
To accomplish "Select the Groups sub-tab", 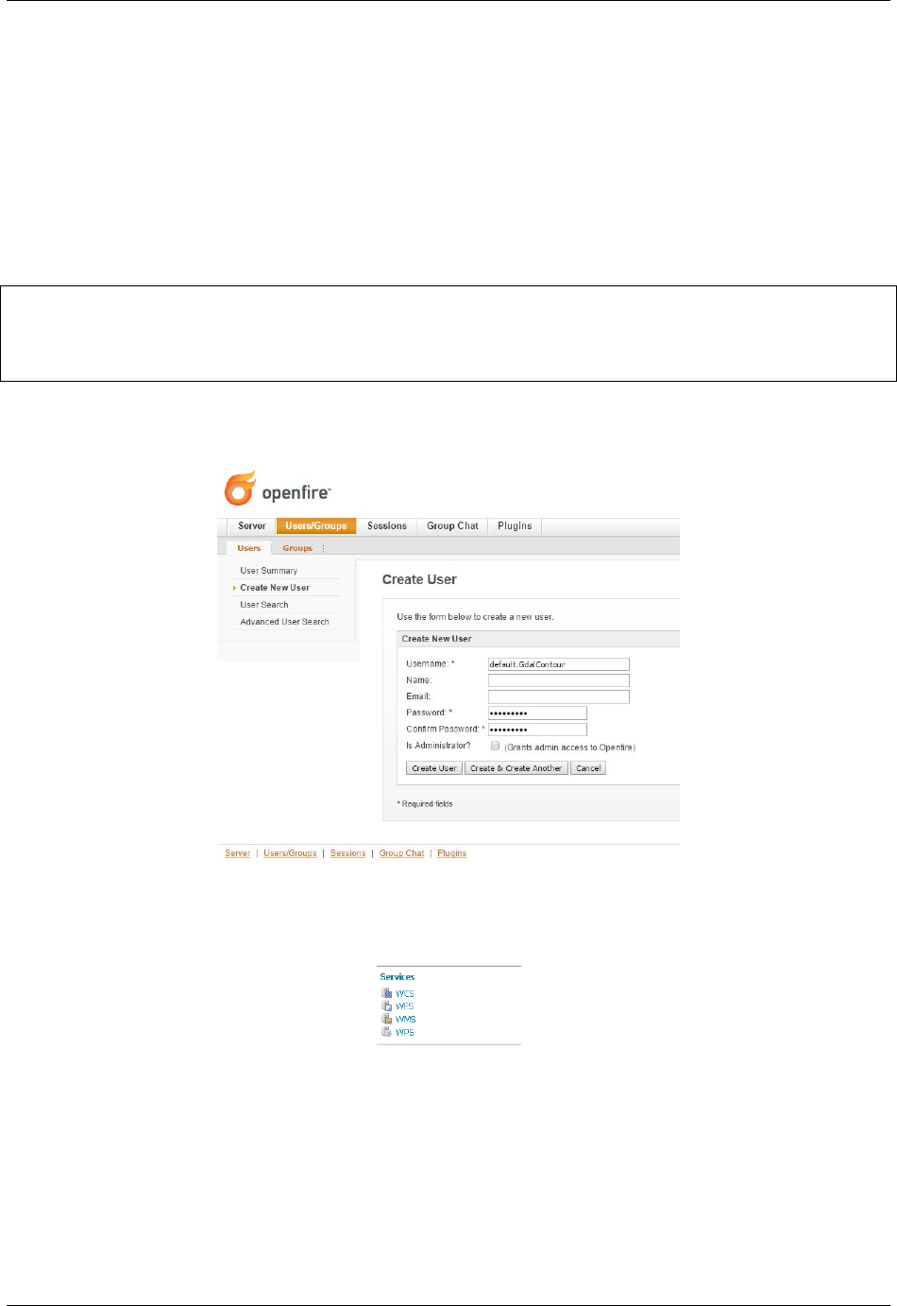I will (297, 548).
